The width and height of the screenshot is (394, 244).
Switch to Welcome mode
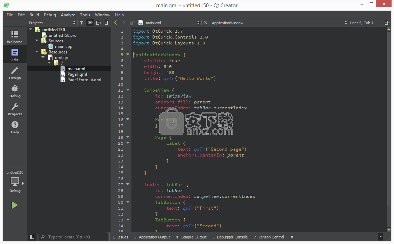coord(15,36)
